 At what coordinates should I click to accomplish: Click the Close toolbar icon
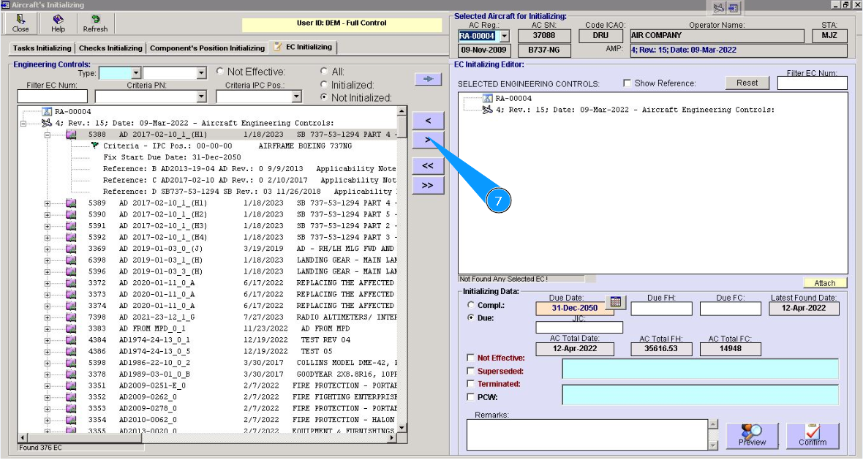tap(20, 23)
